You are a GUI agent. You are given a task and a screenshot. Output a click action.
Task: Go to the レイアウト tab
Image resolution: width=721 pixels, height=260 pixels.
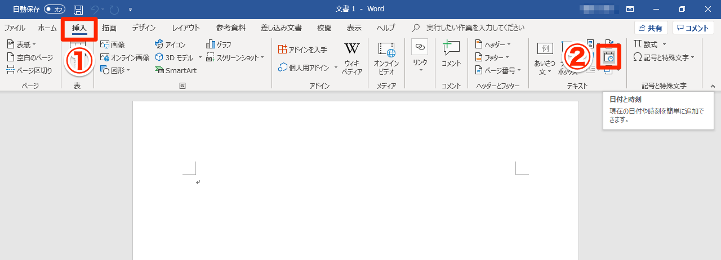(186, 28)
